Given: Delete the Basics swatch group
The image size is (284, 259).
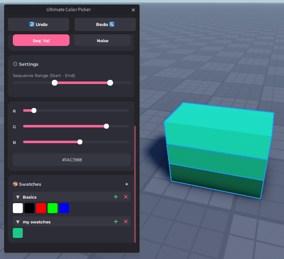Looking at the screenshot, I should (126, 197).
